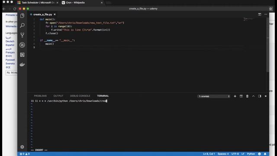Move the panel to the right side
Screen dimensions: 277x156
pyautogui.click(x=260, y=96)
